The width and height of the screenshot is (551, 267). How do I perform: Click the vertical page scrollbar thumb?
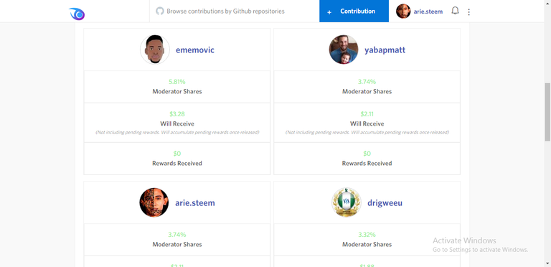(547, 112)
